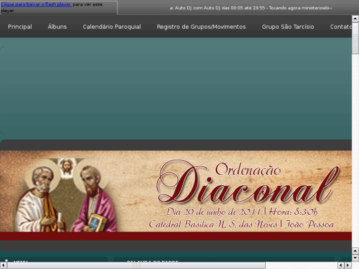Viewport: 359px width, 269px height.
Task: Go to Calendário Paroquial page
Action: 112,27
